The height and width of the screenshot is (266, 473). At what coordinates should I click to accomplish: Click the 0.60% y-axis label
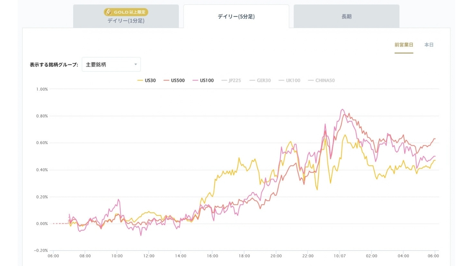(42, 143)
